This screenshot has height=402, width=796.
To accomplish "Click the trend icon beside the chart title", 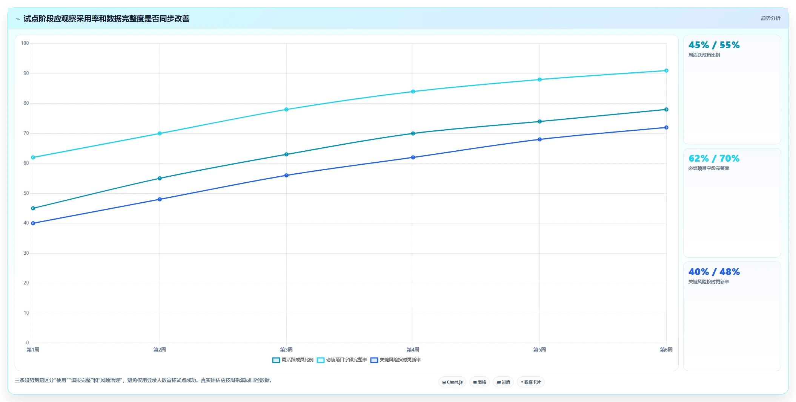I will tap(18, 19).
